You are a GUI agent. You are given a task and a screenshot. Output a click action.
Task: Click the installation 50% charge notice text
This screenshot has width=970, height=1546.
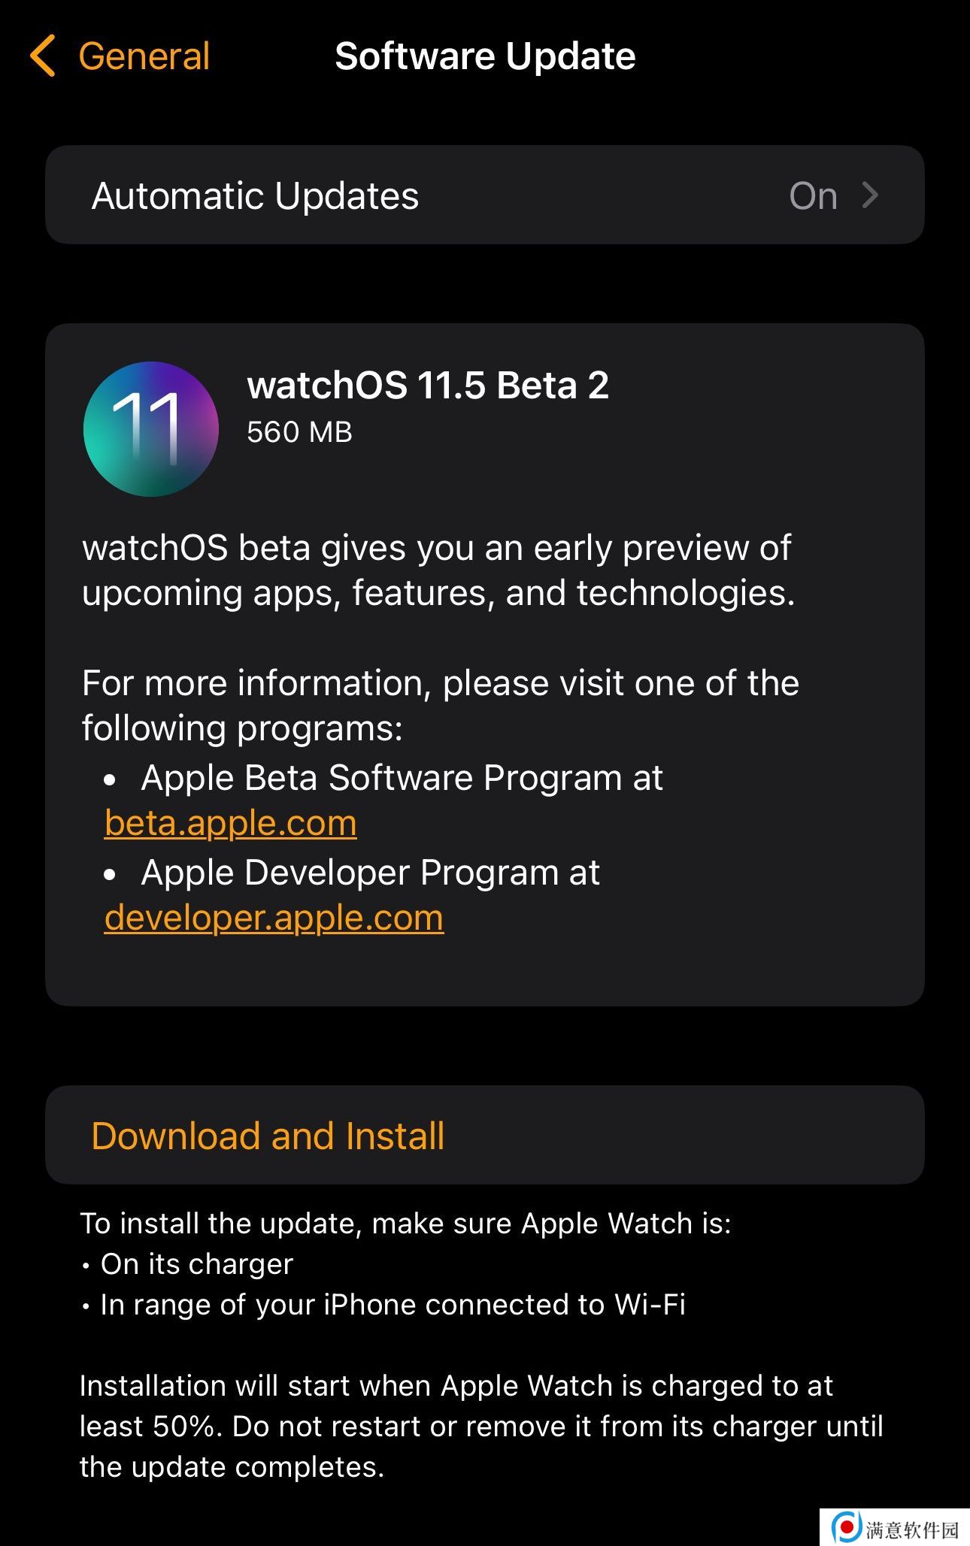[x=481, y=1426]
